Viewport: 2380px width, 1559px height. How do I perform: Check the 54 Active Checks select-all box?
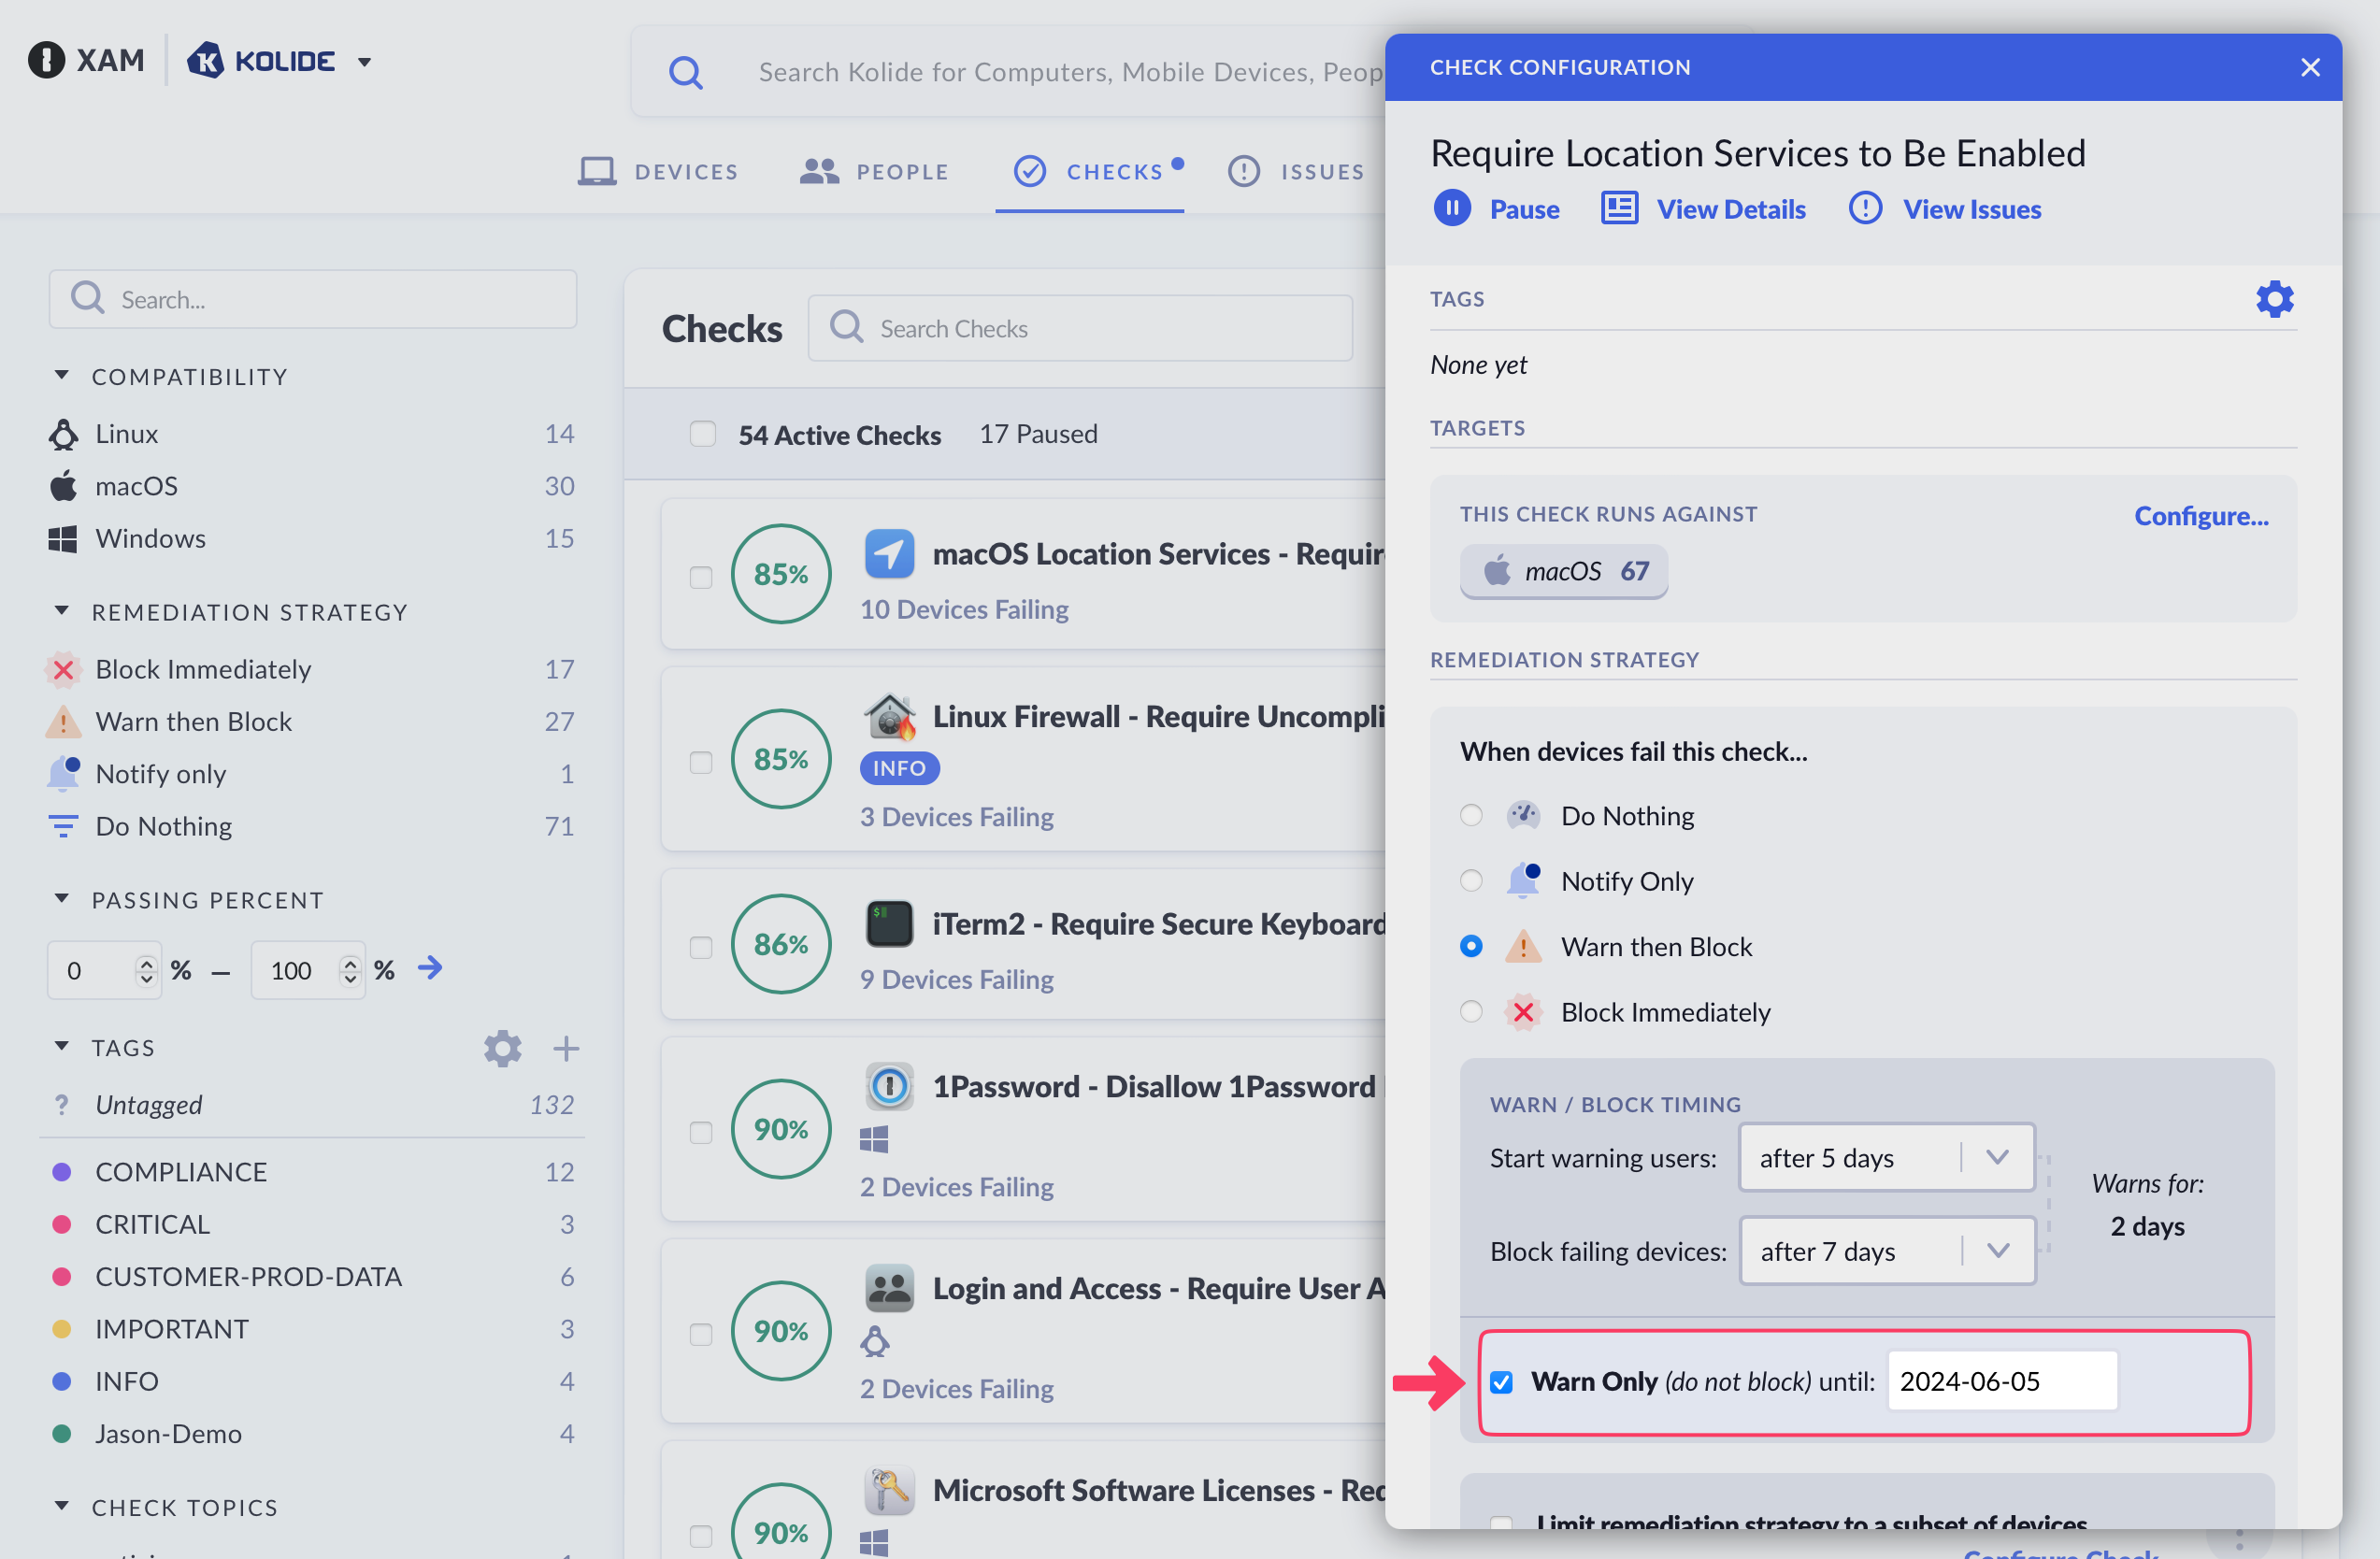702,434
